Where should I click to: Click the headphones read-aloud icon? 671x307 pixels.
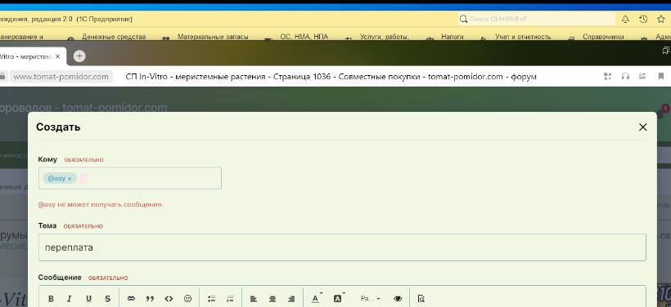tap(625, 77)
